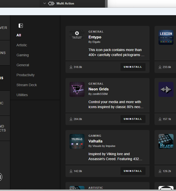Click the 157.1k download icon
Image resolution: width=176 pixels, height=191 pixels.
[160, 119]
